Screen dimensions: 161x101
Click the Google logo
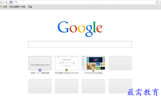click(80, 29)
